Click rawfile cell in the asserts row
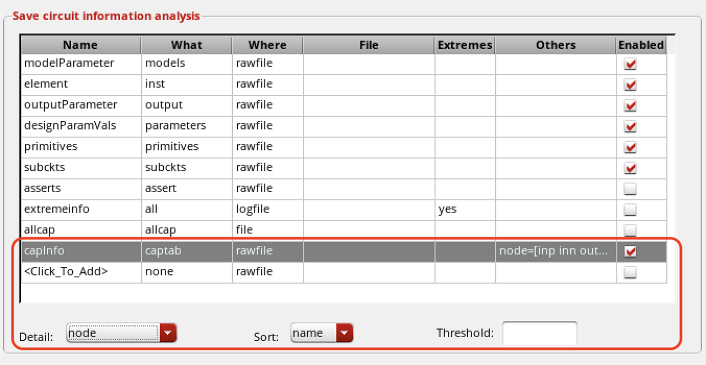 [268, 189]
